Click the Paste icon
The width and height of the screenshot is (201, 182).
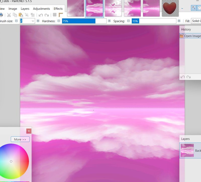(x=20, y=15)
